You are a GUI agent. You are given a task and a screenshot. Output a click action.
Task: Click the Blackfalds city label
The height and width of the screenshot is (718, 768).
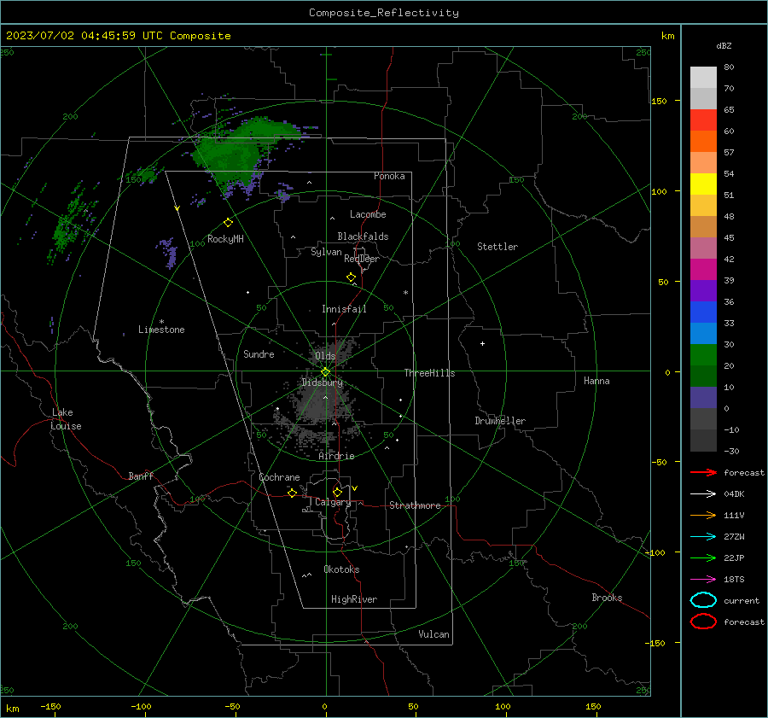363,236
